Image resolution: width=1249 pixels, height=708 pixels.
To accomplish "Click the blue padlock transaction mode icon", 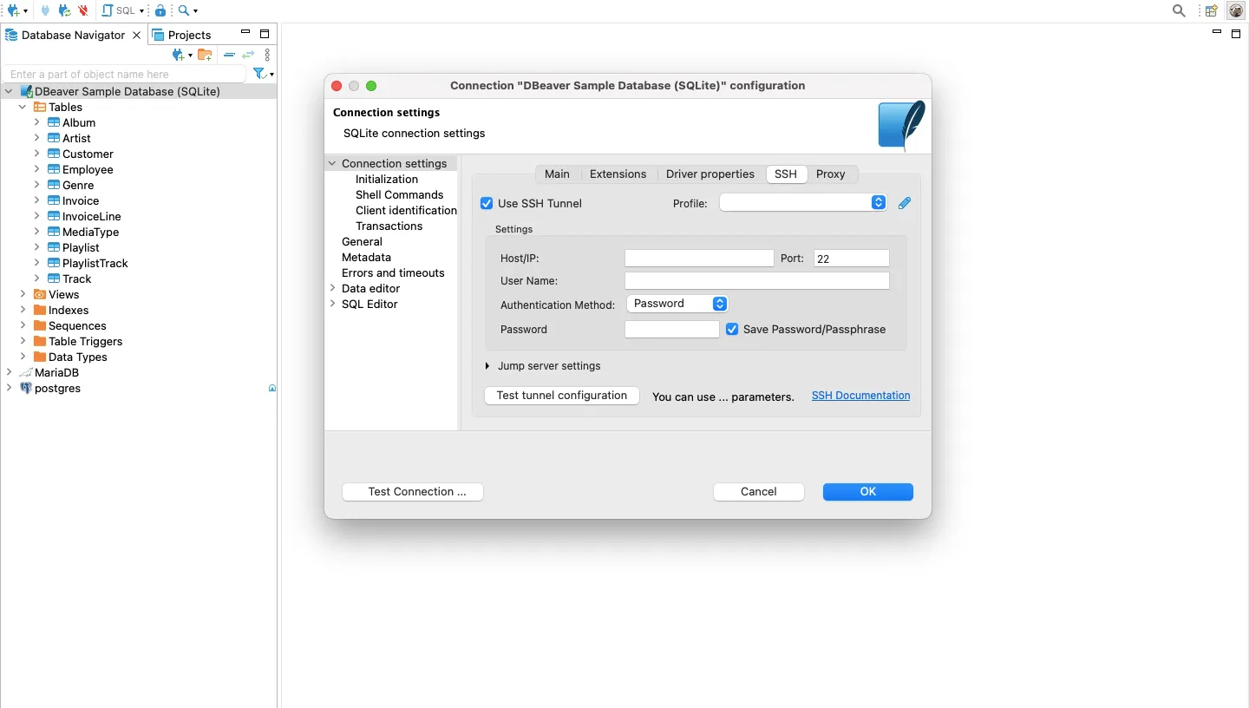I will click(x=160, y=10).
